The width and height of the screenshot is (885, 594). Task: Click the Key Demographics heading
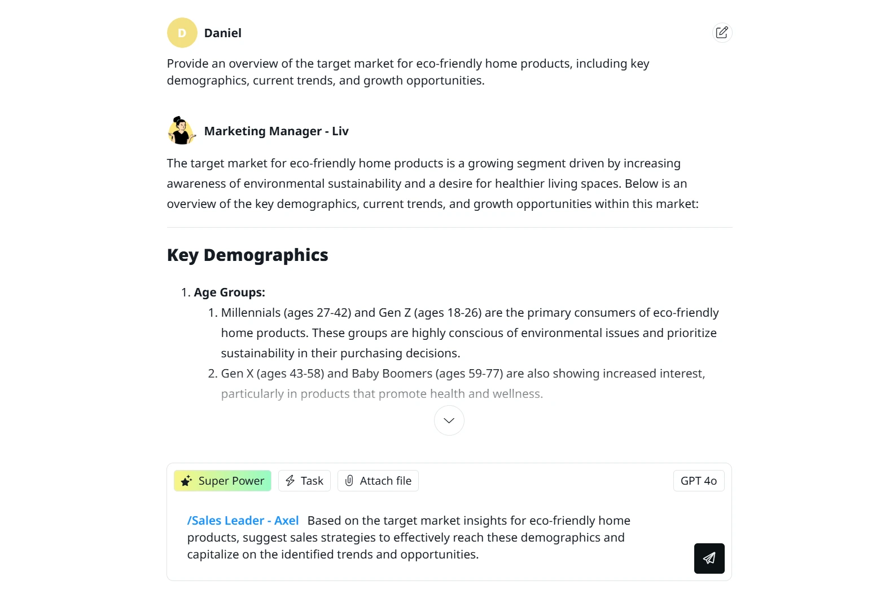click(x=247, y=255)
